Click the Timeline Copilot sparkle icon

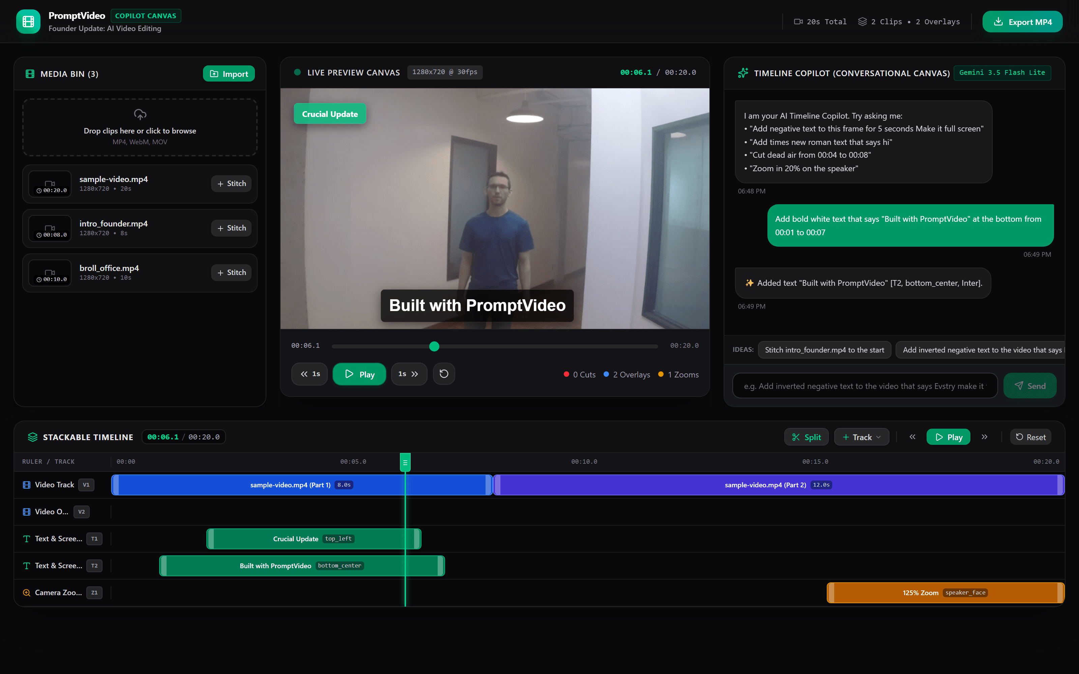(743, 73)
